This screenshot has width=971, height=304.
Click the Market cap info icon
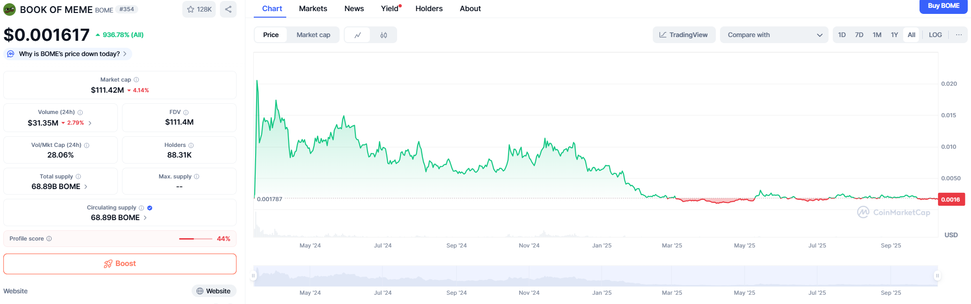pyautogui.click(x=136, y=80)
